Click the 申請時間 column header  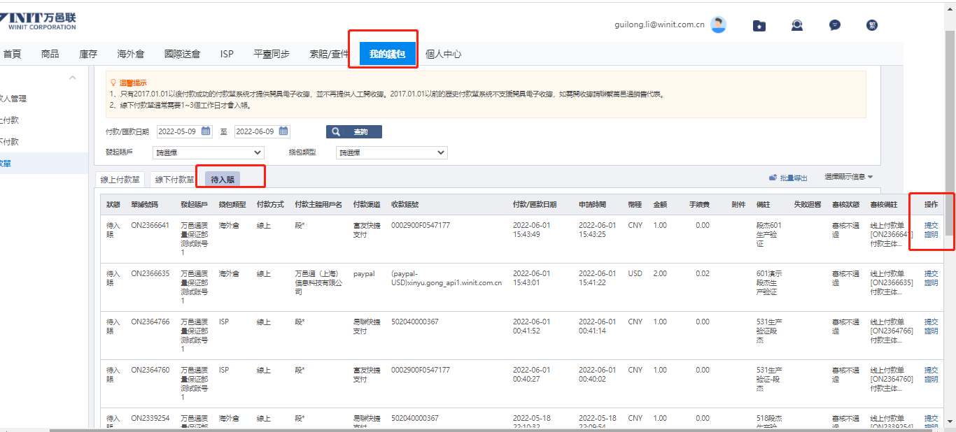[x=592, y=204]
